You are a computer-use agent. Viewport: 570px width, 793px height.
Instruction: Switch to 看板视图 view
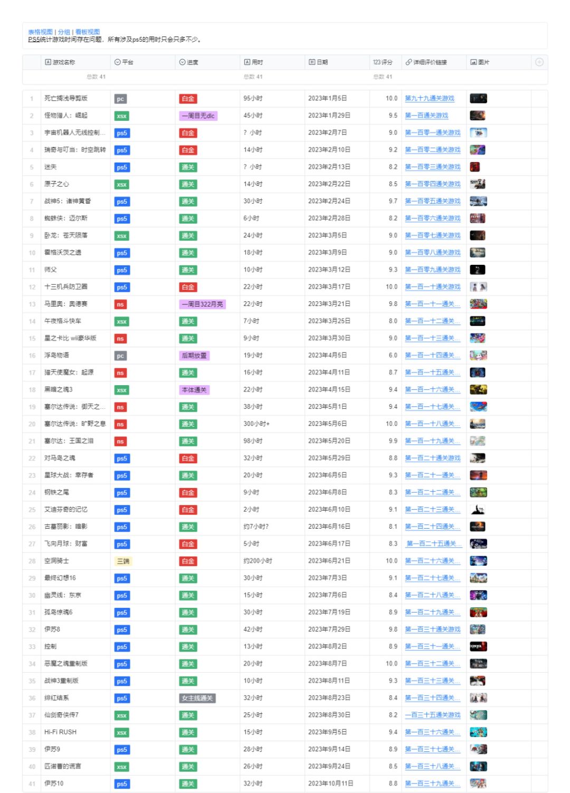(x=88, y=32)
